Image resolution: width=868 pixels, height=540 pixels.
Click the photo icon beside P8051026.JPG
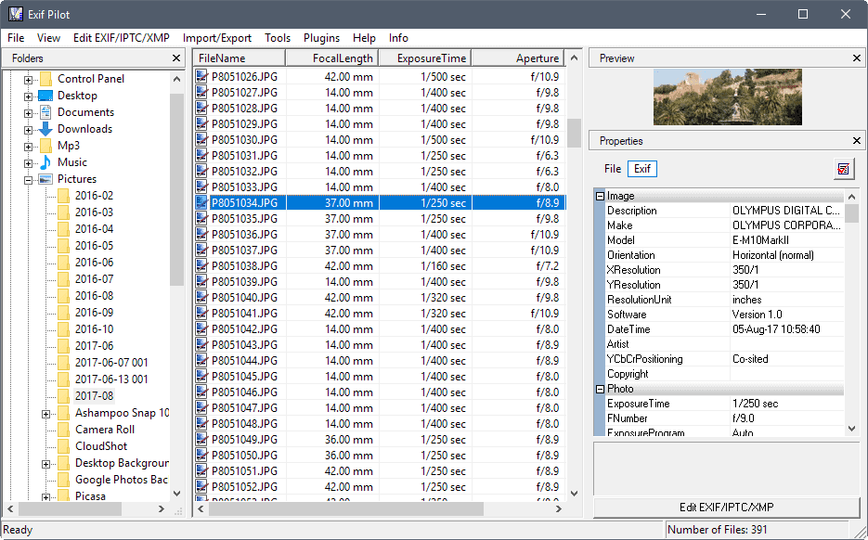coord(201,76)
